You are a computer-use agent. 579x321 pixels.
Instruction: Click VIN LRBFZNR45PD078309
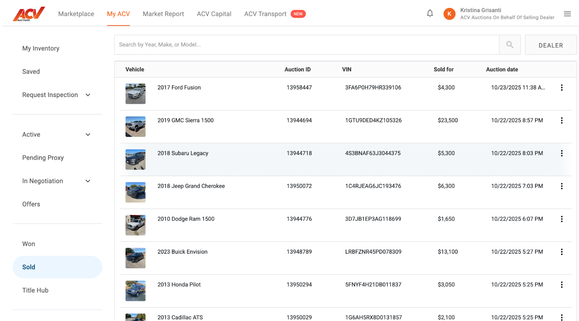pyautogui.click(x=373, y=252)
